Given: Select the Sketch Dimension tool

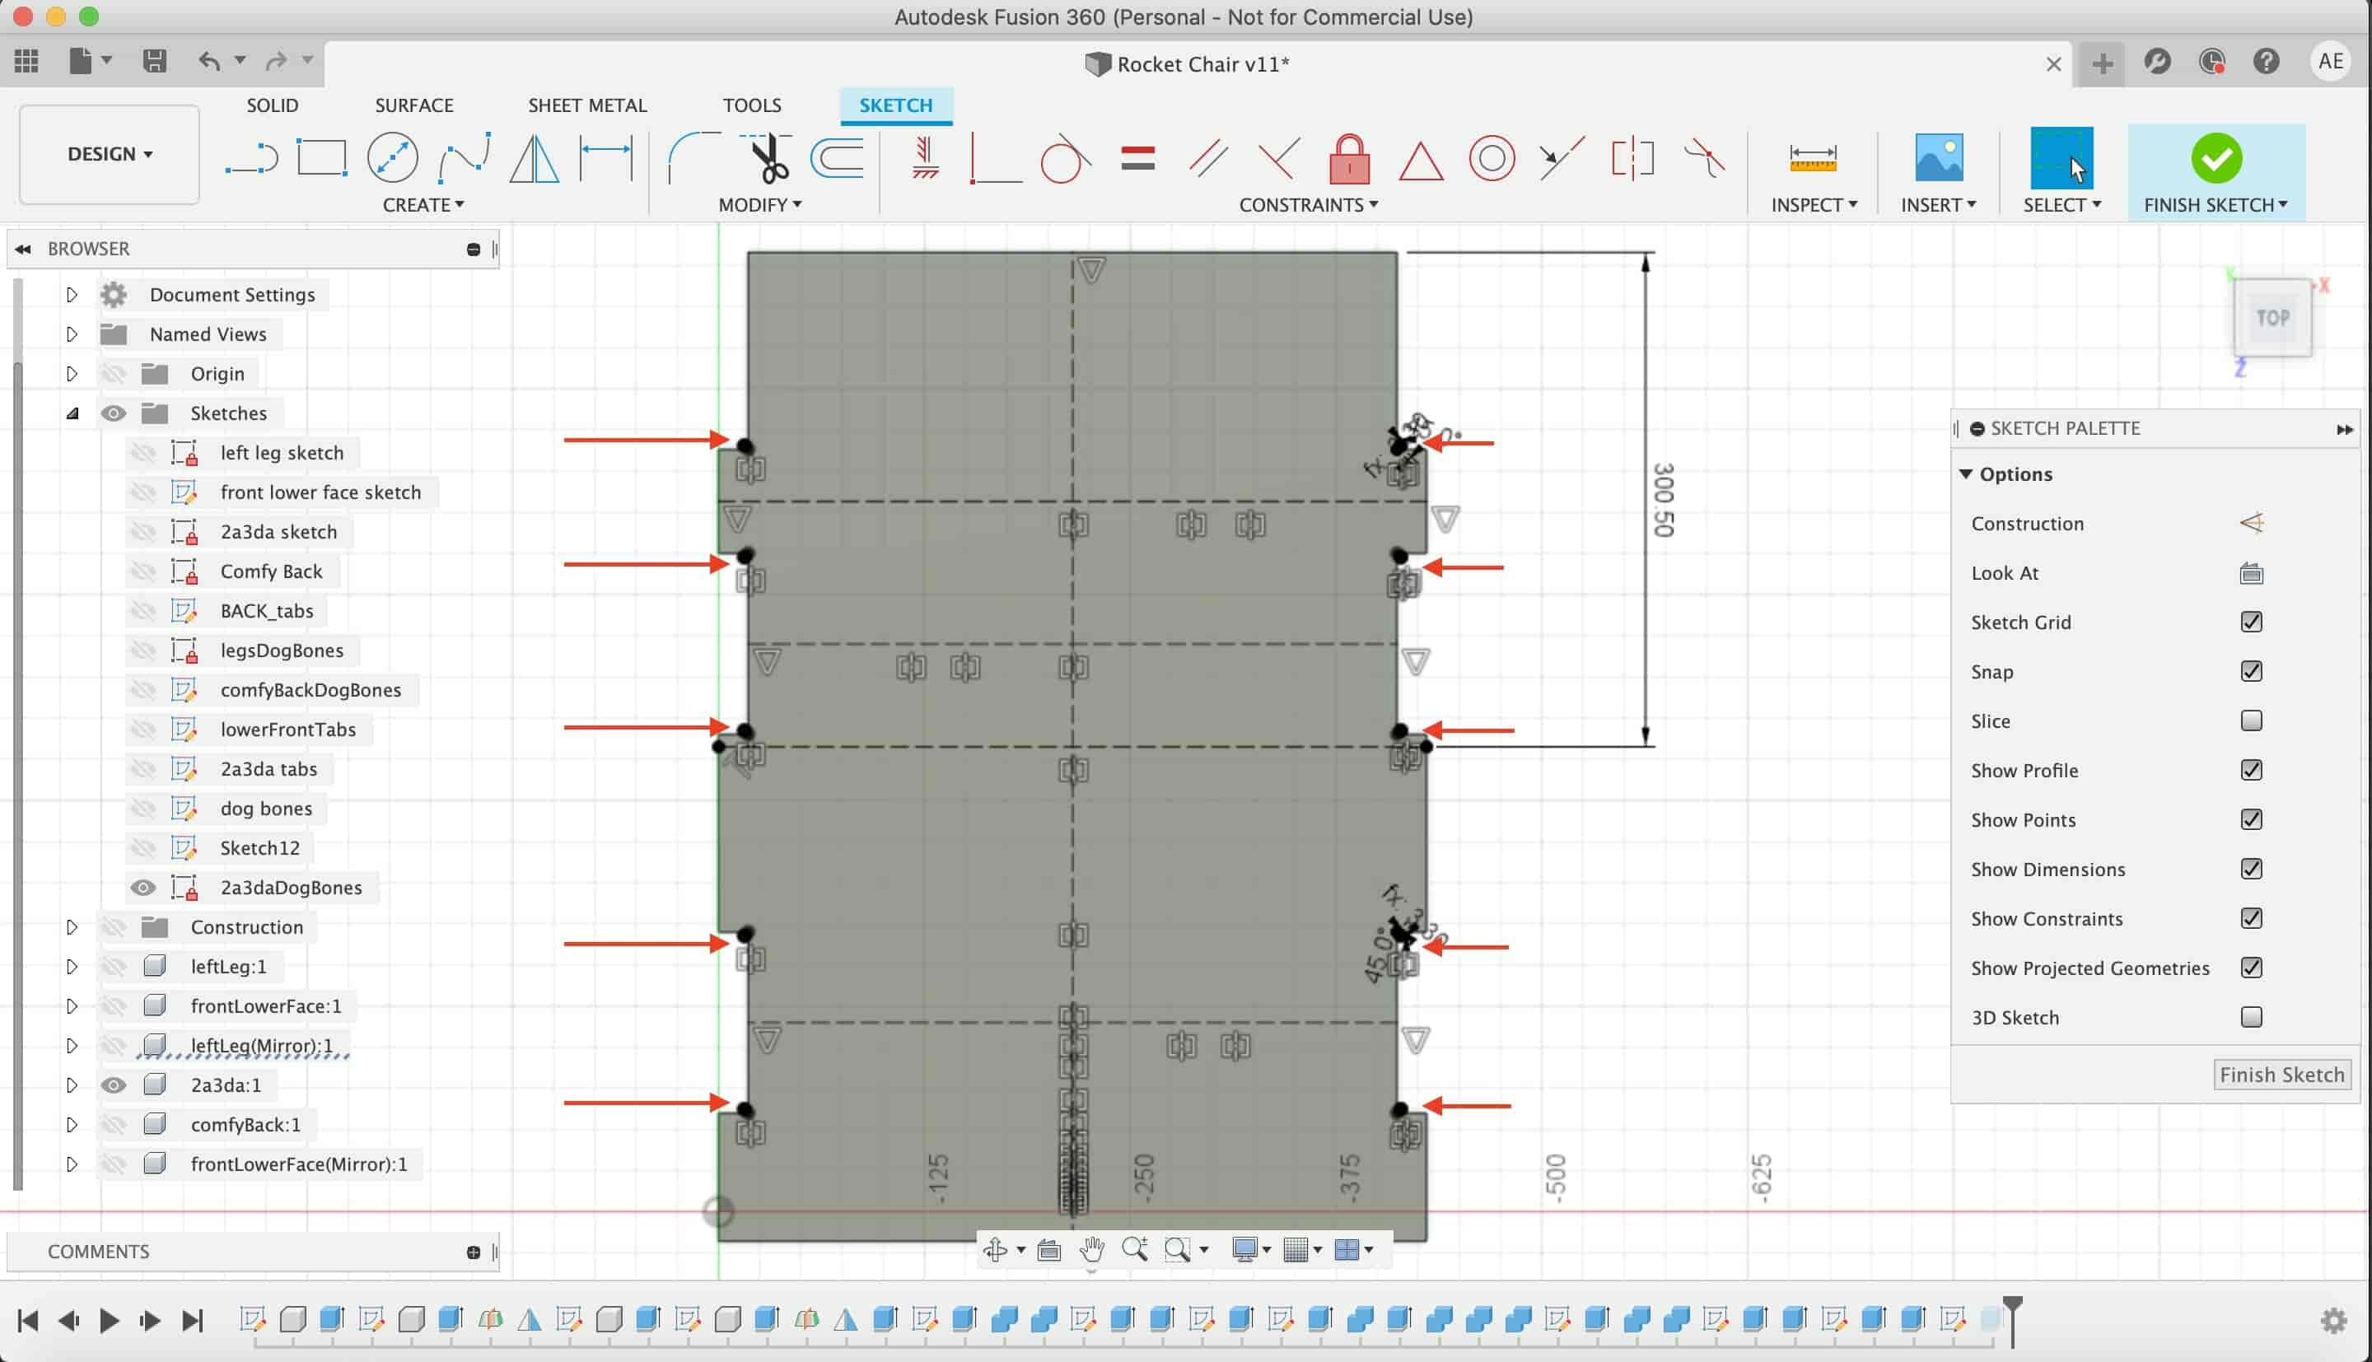Looking at the screenshot, I should [x=606, y=157].
